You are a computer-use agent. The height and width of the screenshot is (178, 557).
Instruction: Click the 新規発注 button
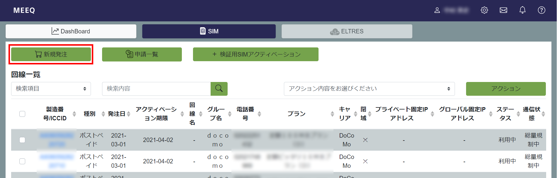51,54
